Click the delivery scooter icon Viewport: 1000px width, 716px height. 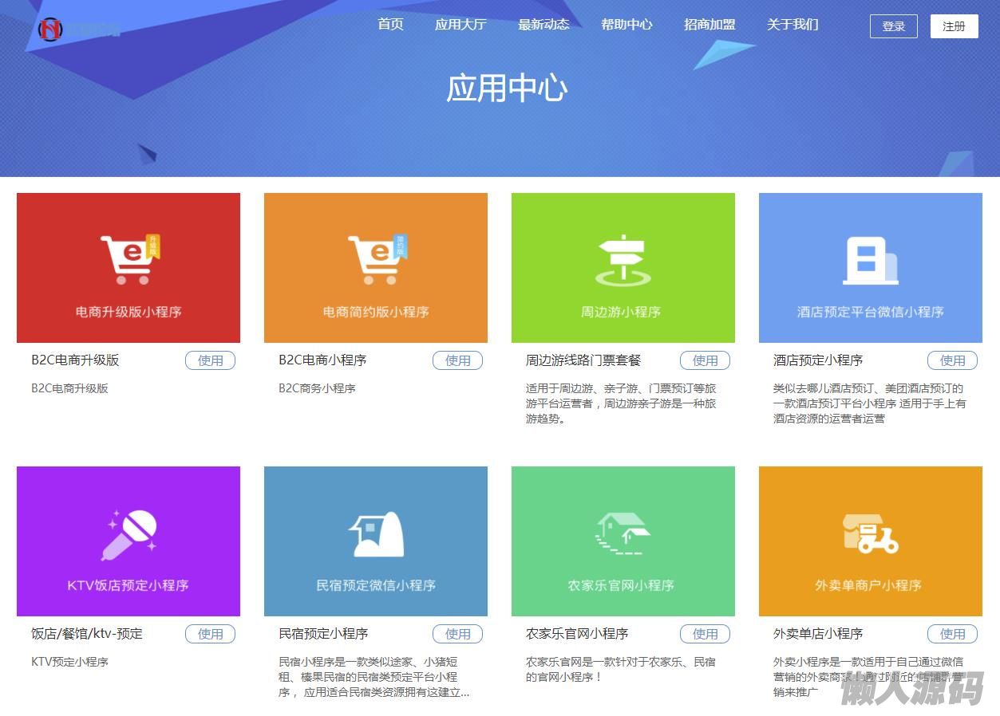pyautogui.click(x=870, y=533)
